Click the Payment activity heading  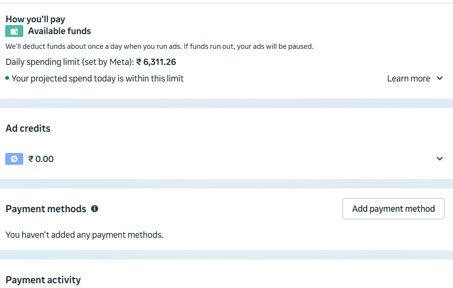[x=43, y=280]
